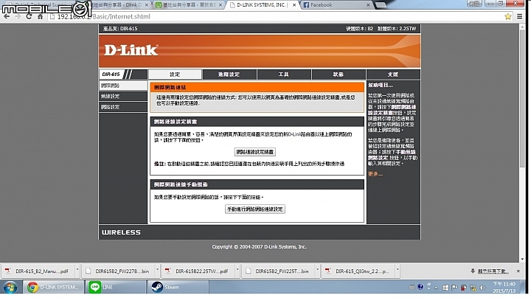Image resolution: width=531 pixels, height=298 pixels.
Task: Select 無線設定 in the left sidebar
Action: [x=123, y=96]
